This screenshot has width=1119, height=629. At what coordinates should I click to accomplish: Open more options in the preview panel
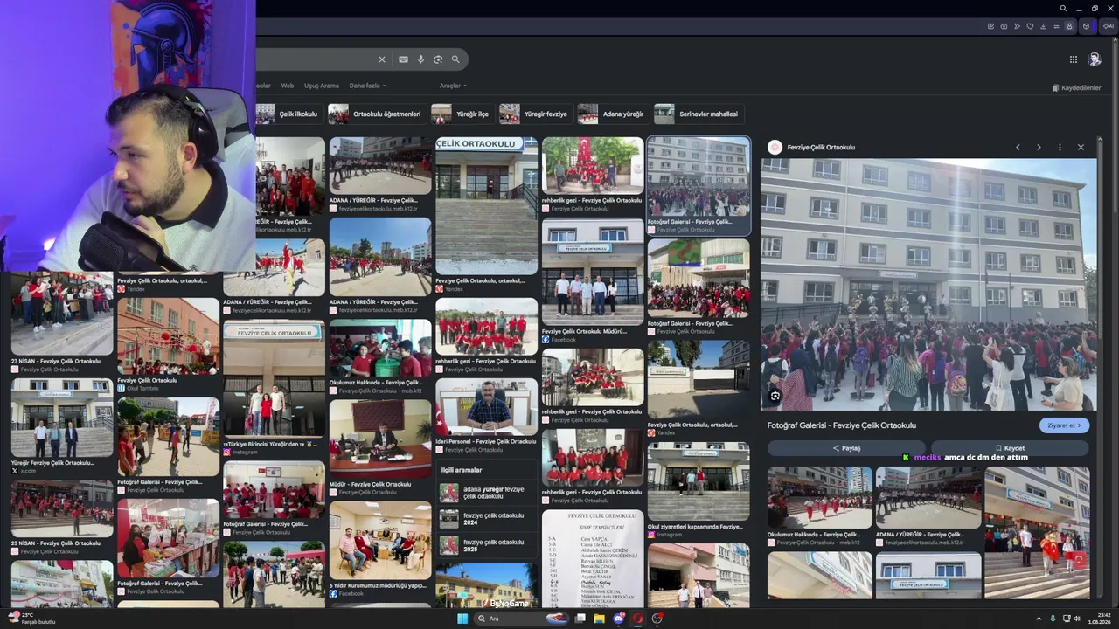point(1060,147)
